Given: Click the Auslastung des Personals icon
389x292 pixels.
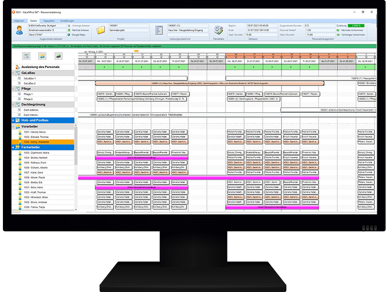Looking at the screenshot, I should click(18, 67).
